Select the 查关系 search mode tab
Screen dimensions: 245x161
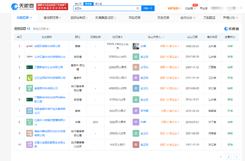pos(98,4)
